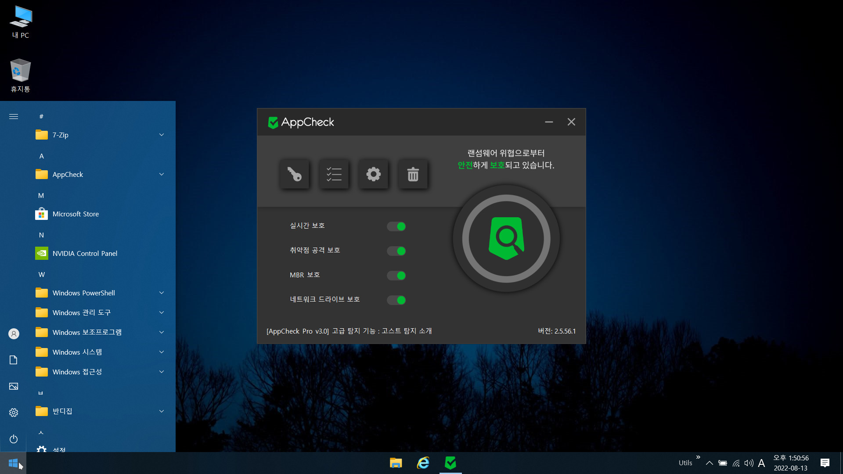Expand the 7-Zip folder chevron

[x=162, y=135]
